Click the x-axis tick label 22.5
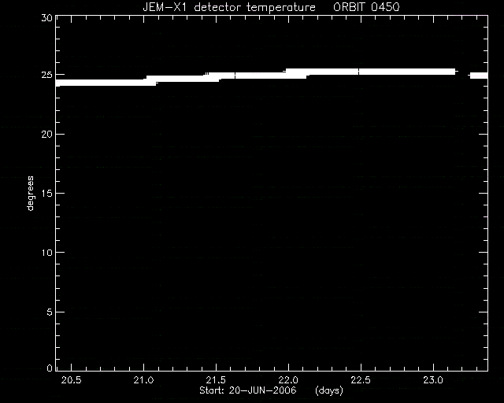The image size is (504, 403). (361, 380)
